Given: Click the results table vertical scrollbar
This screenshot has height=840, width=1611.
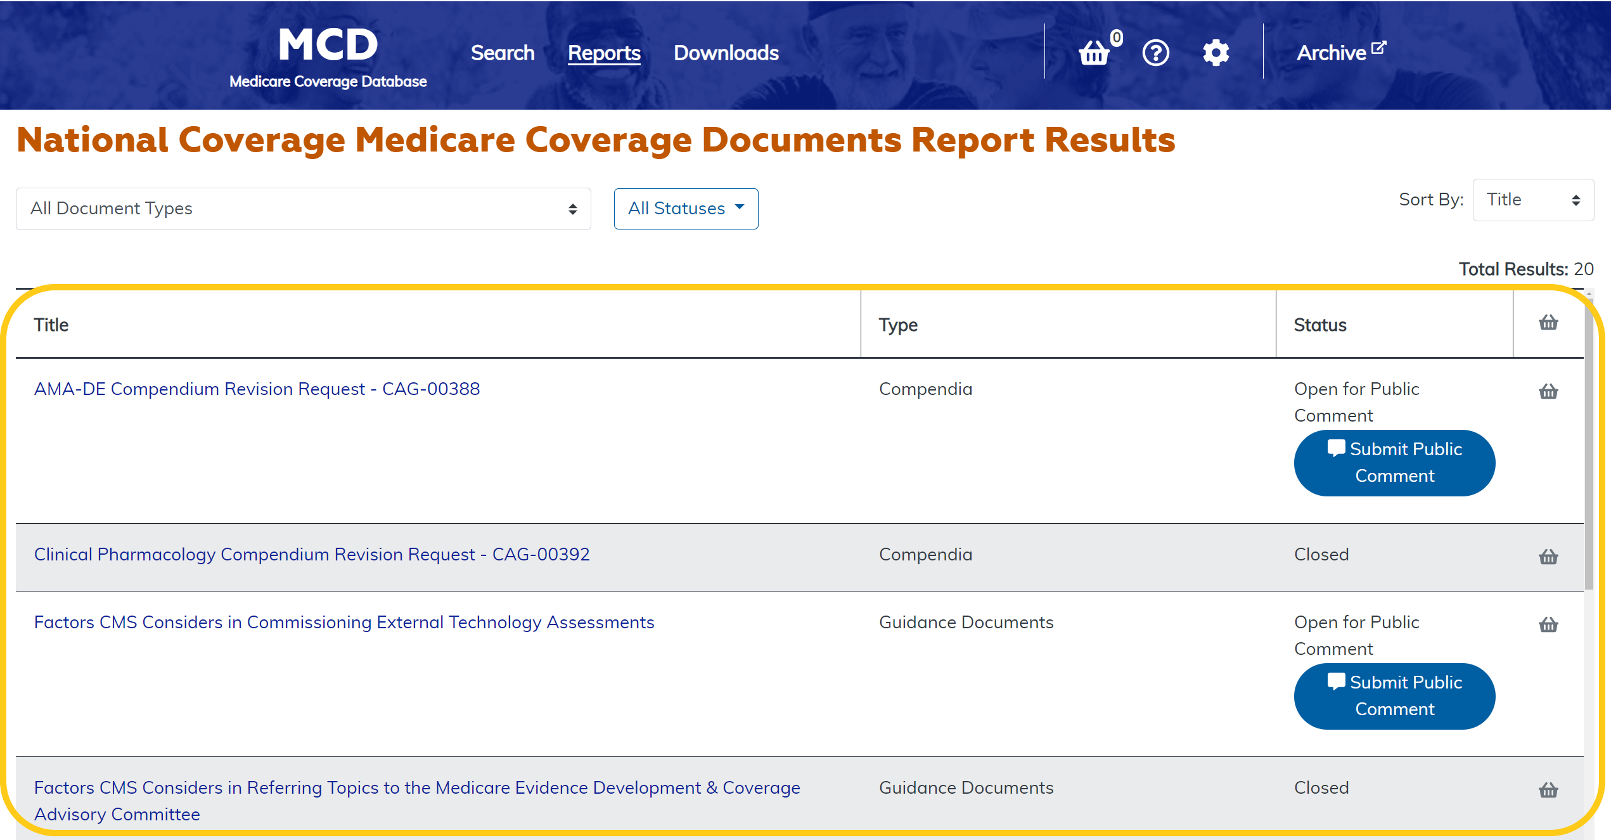Looking at the screenshot, I should coord(1588,444).
